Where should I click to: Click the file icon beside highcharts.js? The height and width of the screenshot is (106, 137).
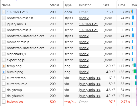point(4,54)
